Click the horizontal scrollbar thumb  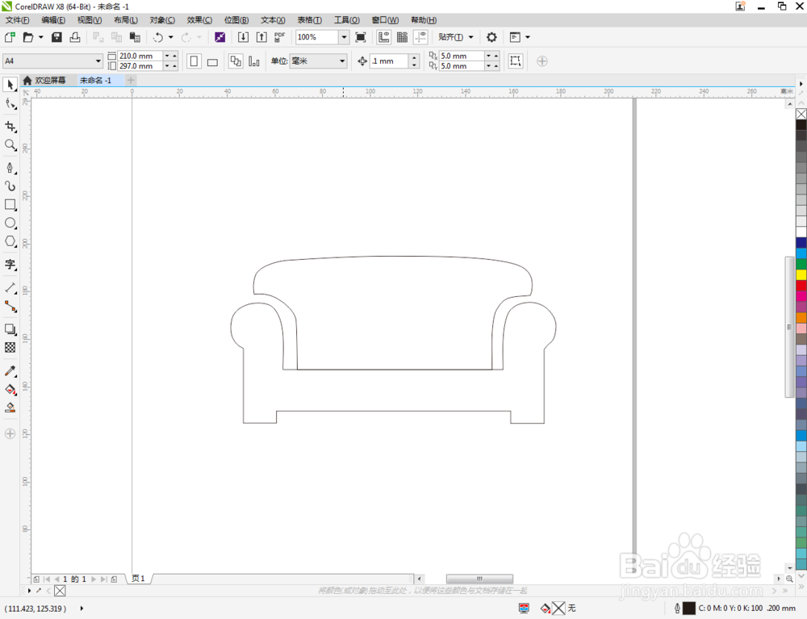479,579
